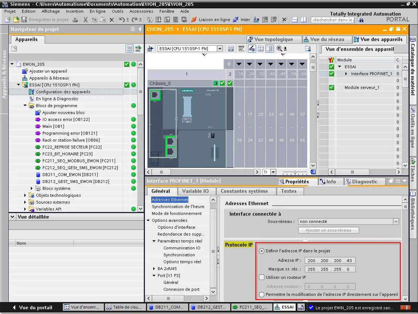Expand the Interface PROFINET_1 row in device overview
This screenshot has height=314, width=418.
pyautogui.click(x=346, y=74)
